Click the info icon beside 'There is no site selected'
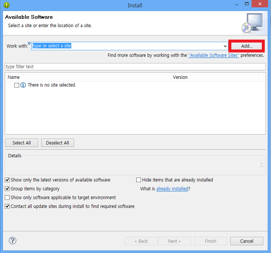271x253 pixels. click(23, 85)
